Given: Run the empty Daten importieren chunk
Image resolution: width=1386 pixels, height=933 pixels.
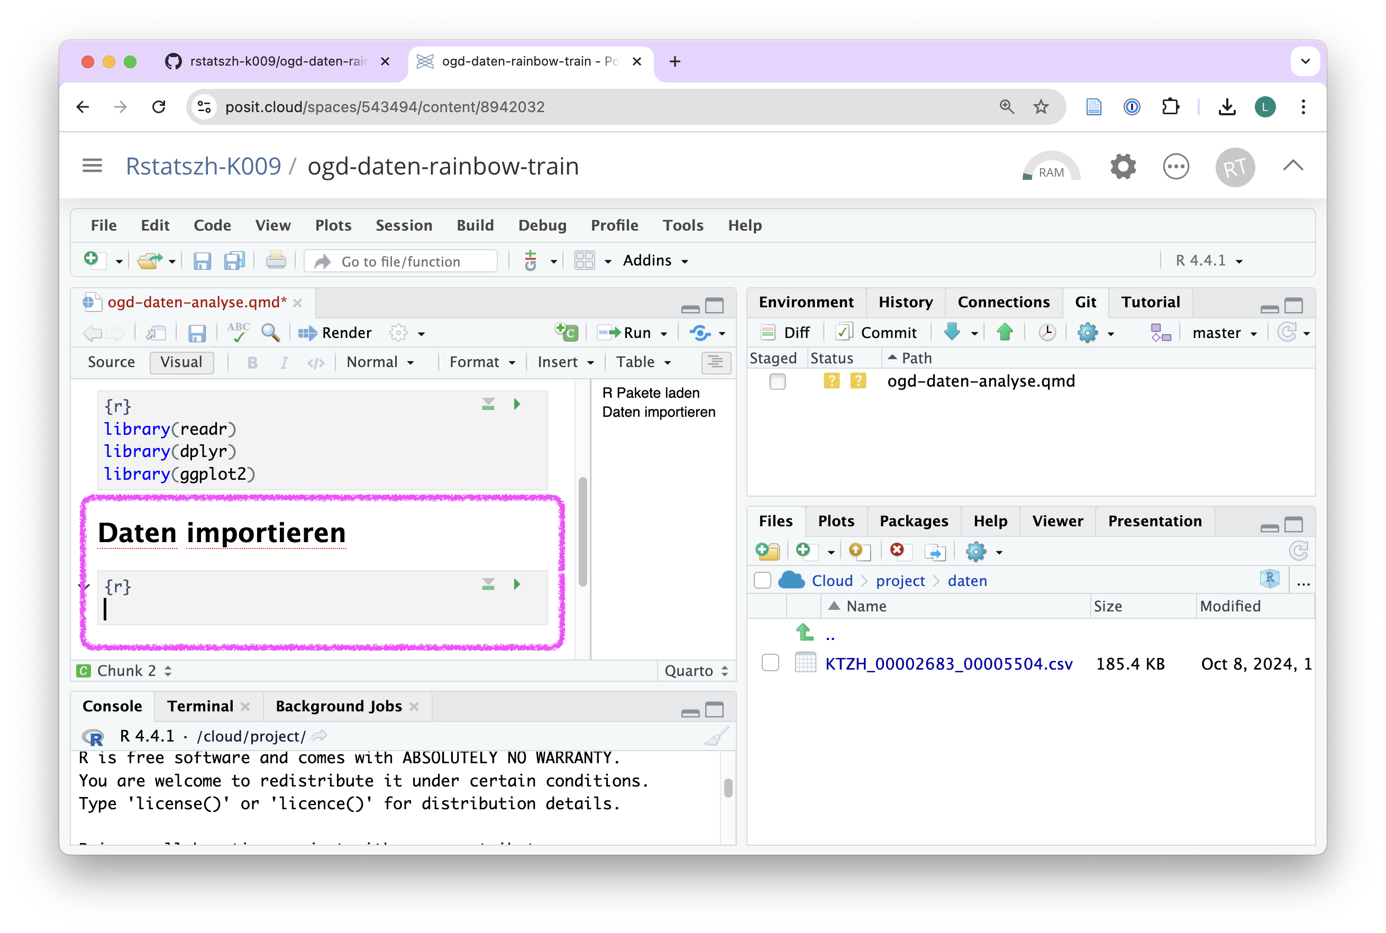Looking at the screenshot, I should click(x=517, y=584).
